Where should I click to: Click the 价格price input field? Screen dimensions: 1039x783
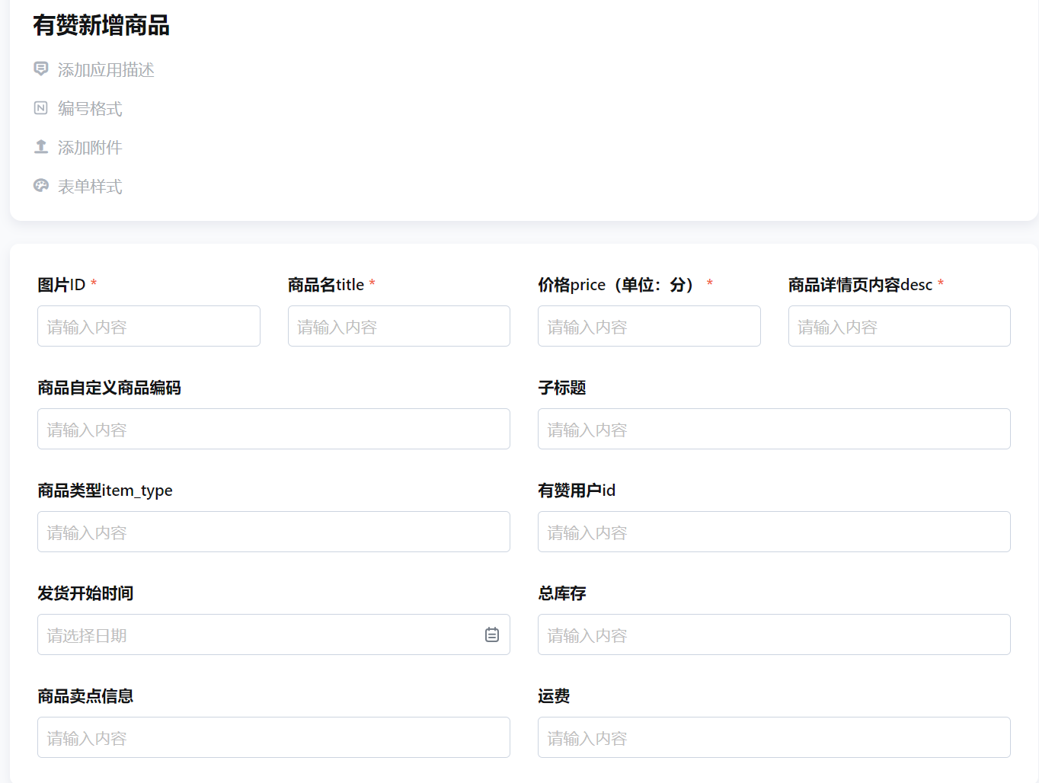pos(649,326)
